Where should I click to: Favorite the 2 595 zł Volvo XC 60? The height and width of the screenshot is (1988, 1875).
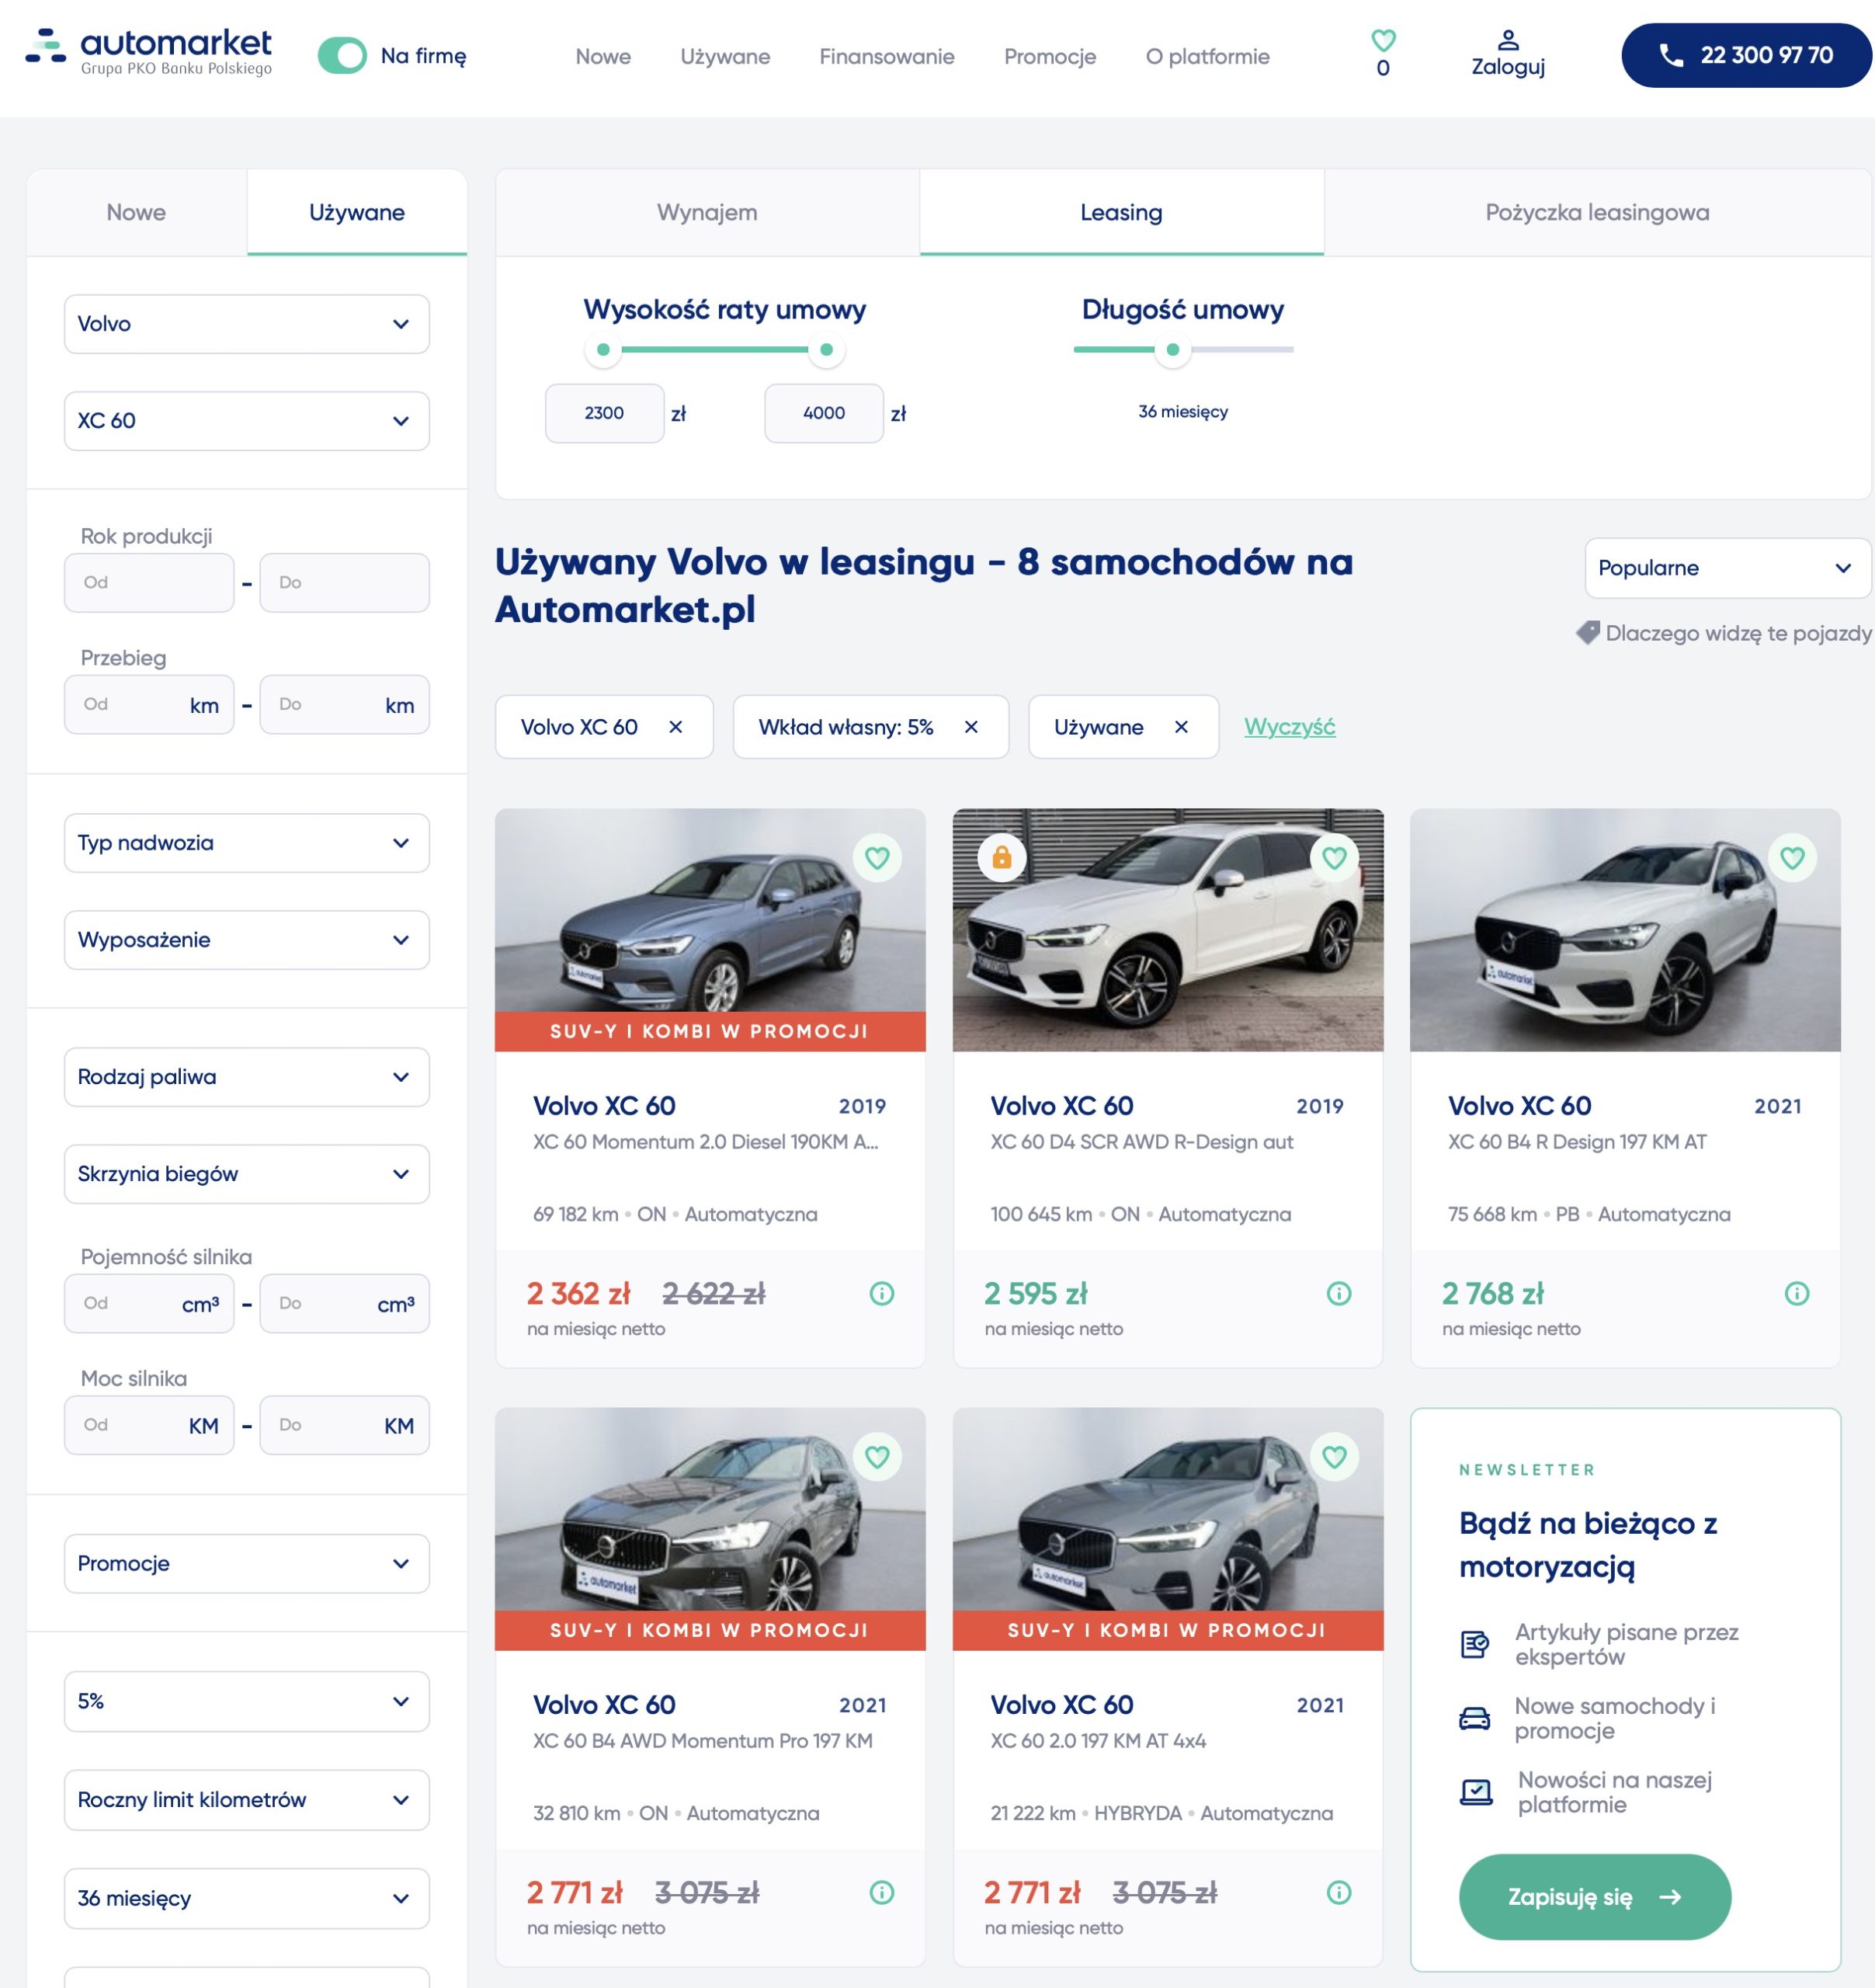pyautogui.click(x=1334, y=858)
